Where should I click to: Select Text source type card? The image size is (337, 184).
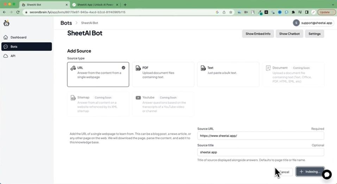(x=228, y=75)
